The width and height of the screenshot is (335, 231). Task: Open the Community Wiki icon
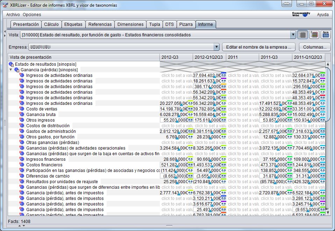301,14
